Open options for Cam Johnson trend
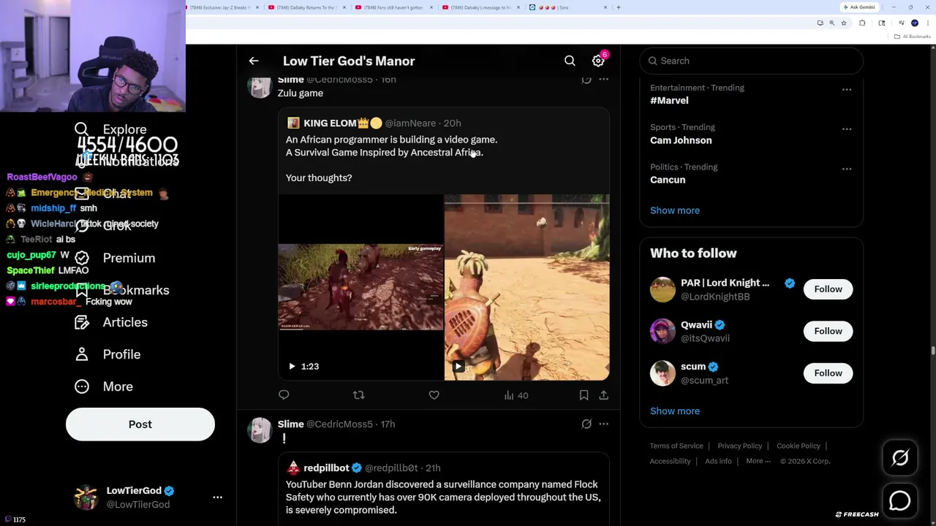This screenshot has height=526, width=936. [847, 129]
